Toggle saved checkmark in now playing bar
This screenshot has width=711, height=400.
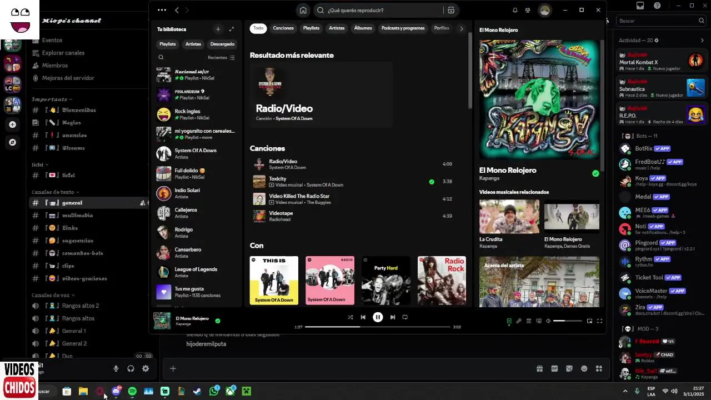(x=218, y=321)
